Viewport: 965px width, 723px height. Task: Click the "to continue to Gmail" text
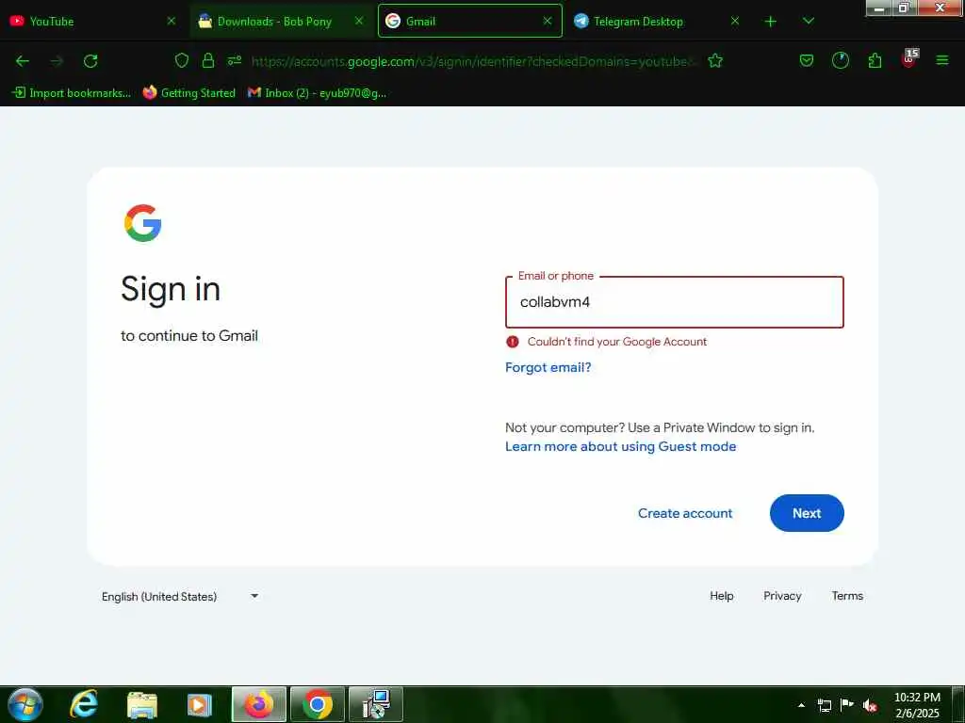tap(188, 336)
